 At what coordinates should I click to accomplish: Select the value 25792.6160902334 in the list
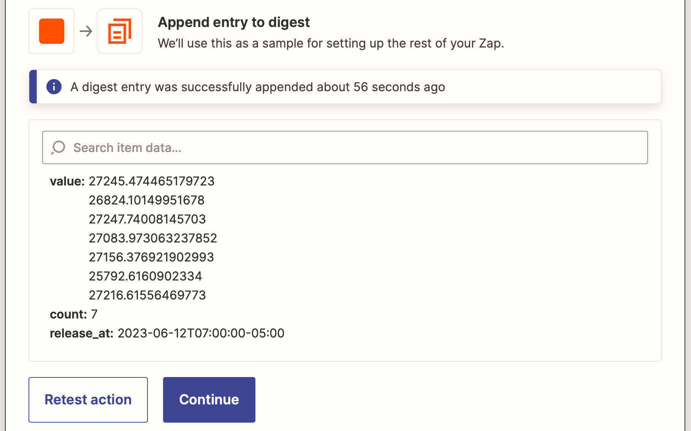click(x=146, y=276)
